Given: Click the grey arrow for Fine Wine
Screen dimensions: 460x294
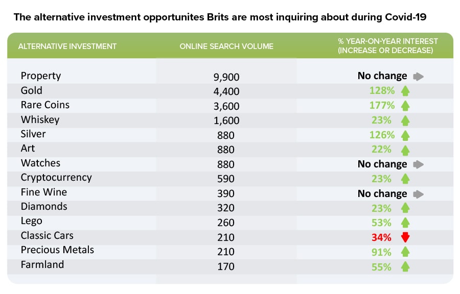Looking at the screenshot, I should (419, 194).
